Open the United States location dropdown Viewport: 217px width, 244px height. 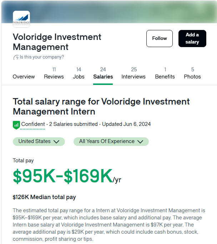point(39,142)
